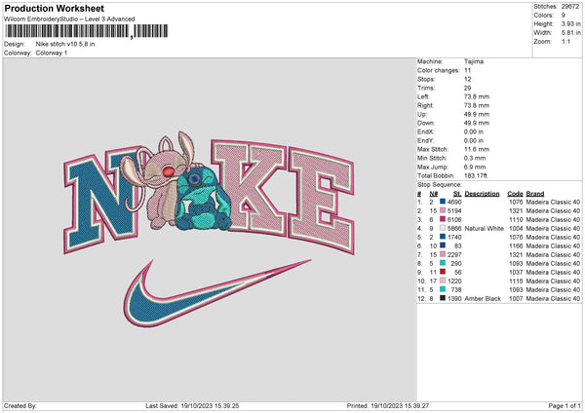This screenshot has height=413, width=585.
Task: Select the 'Page 1 of 1' footer text
Action: 565,405
